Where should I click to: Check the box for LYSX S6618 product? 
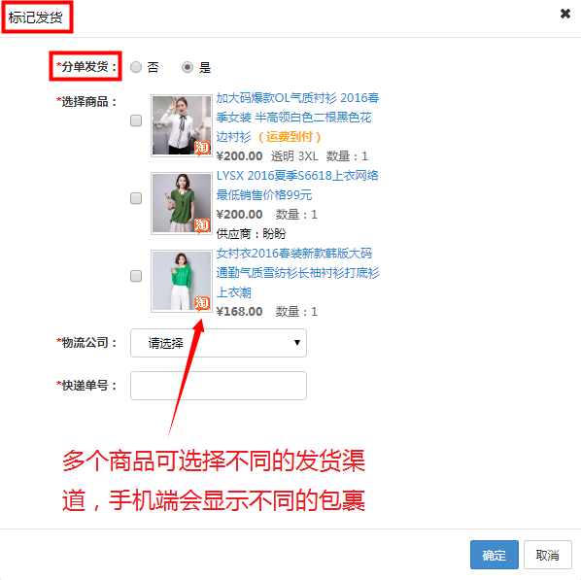pyautogui.click(x=136, y=198)
